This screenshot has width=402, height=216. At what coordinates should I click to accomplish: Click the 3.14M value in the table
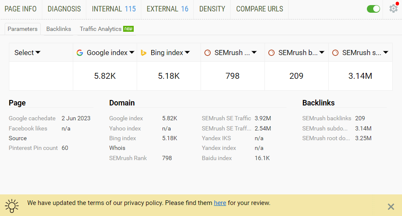coord(360,76)
